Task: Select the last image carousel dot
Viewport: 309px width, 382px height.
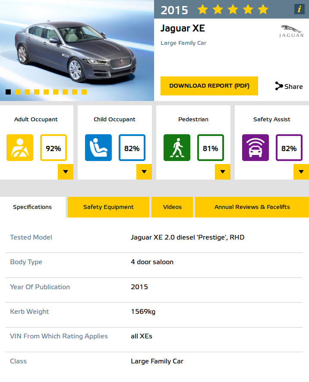Action: [84, 92]
